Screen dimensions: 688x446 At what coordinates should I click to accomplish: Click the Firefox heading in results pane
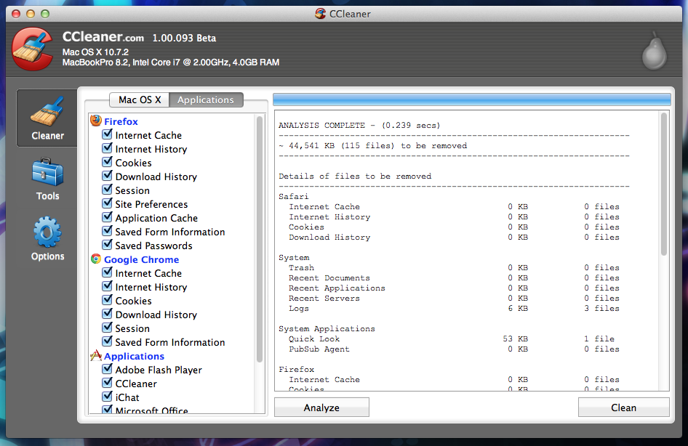(297, 369)
